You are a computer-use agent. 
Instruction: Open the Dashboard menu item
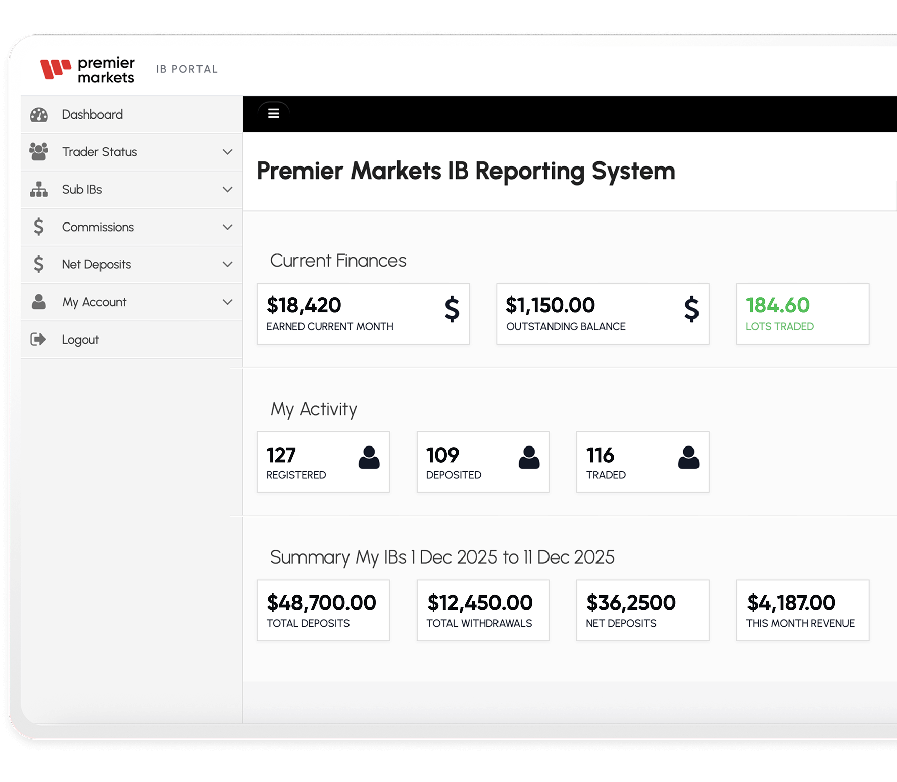pos(92,115)
